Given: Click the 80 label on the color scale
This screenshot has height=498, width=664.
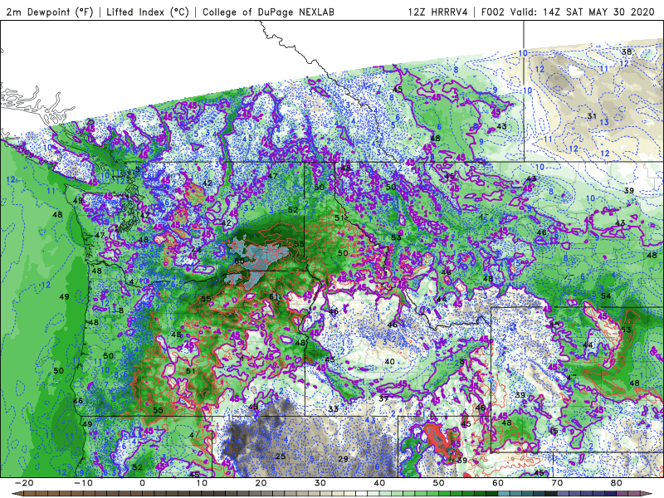Looking at the screenshot, I should tap(617, 483).
